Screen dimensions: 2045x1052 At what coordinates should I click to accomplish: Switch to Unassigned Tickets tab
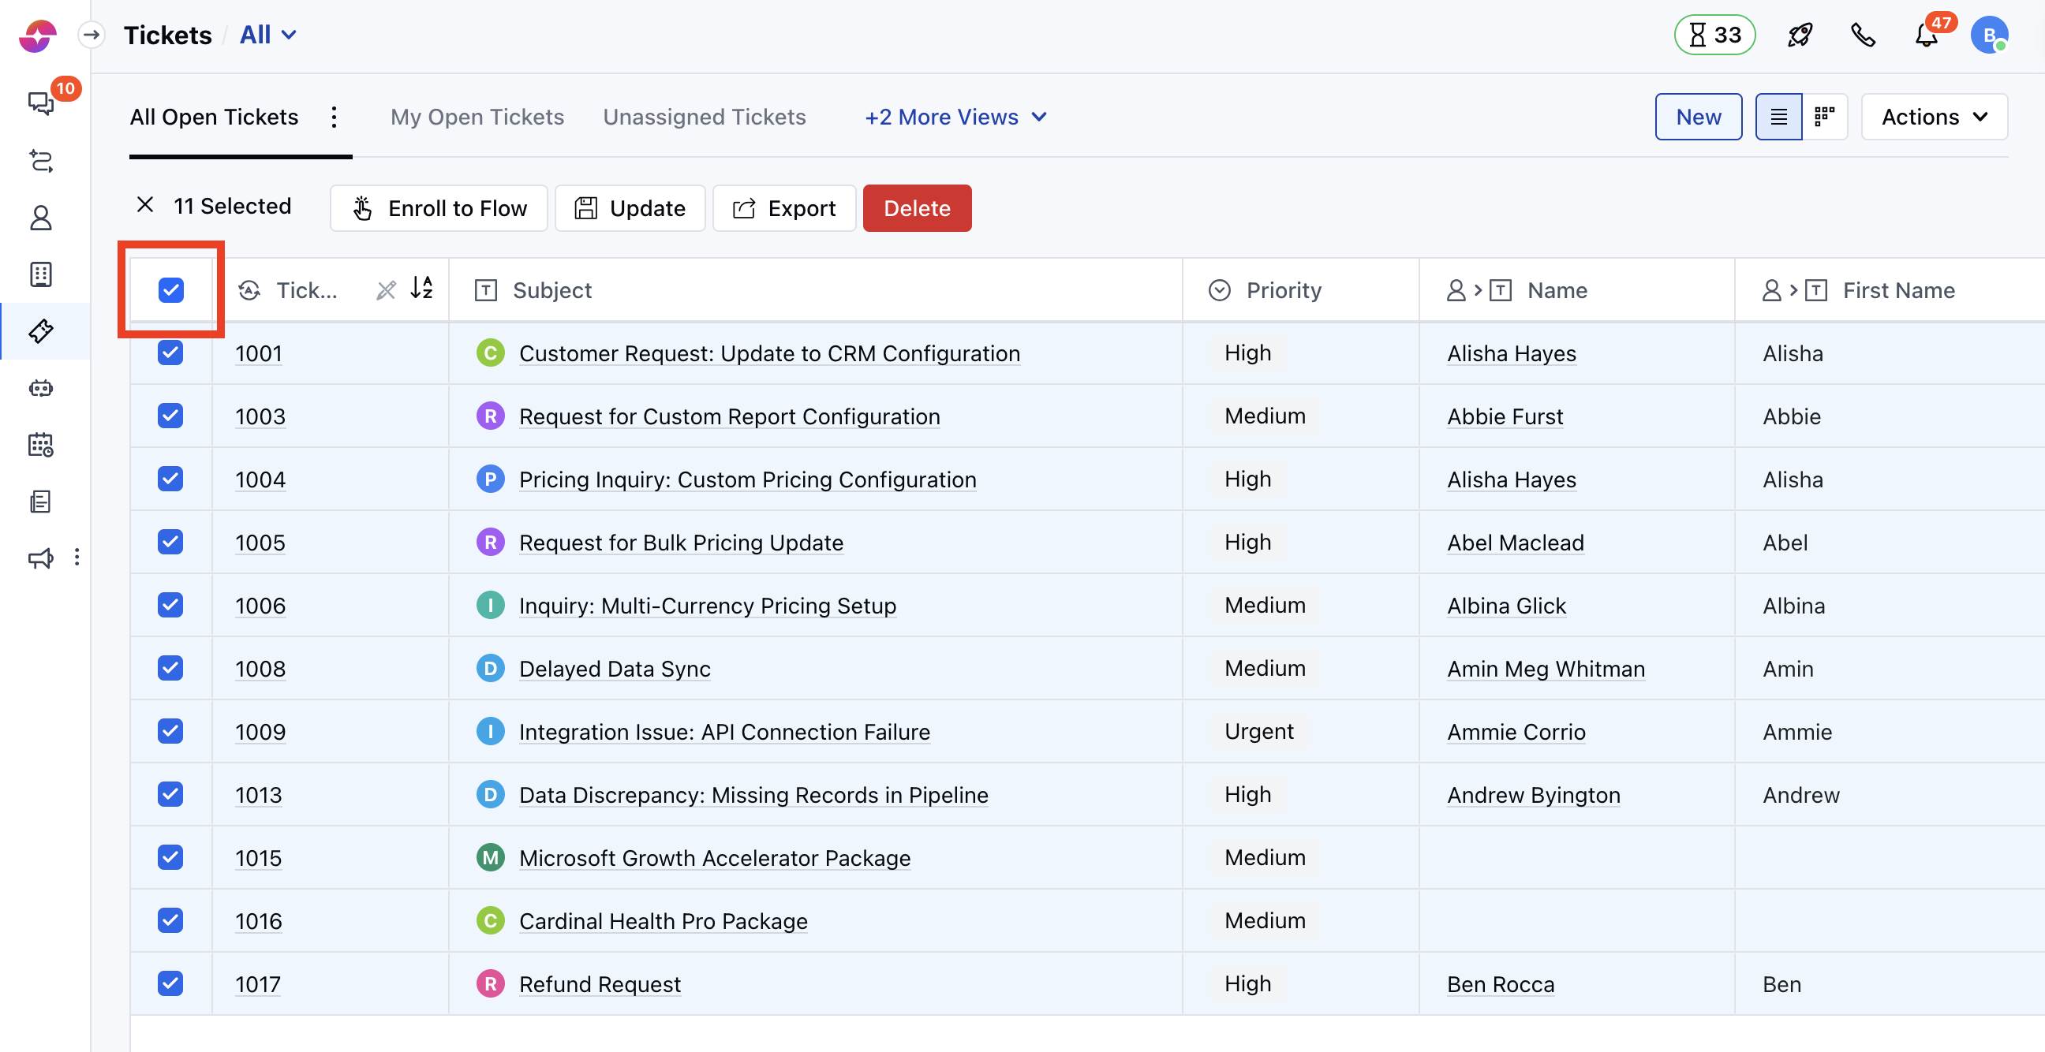[x=705, y=117]
